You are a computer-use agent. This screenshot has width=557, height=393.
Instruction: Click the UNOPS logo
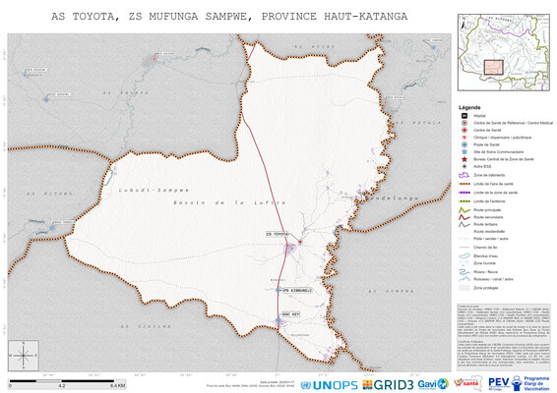pyautogui.click(x=329, y=385)
